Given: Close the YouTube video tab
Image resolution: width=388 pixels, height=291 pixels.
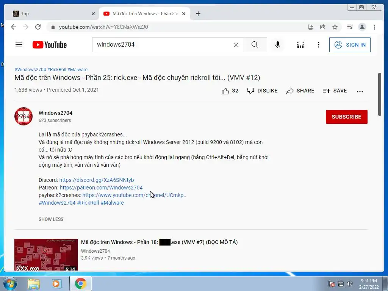Looking at the screenshot, I should pos(184,14).
